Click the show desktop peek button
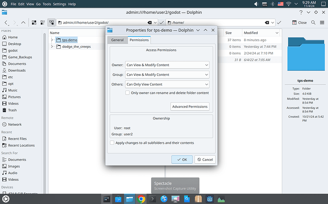Screen dimensions: 328x204 (323, 4)
